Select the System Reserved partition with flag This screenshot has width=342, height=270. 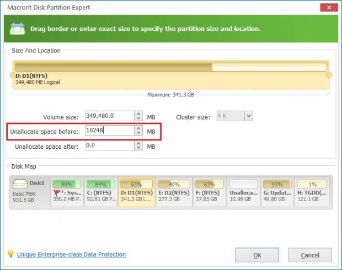[66, 191]
